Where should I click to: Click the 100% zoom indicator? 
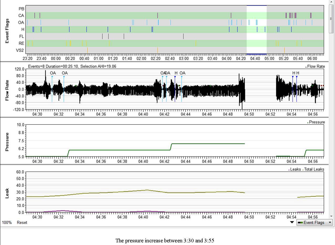(7, 222)
